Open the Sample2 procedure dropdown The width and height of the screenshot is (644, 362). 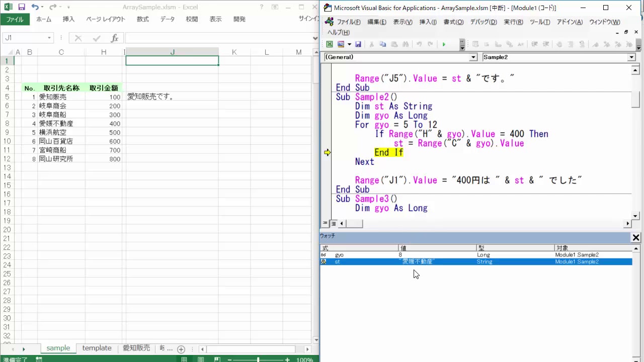(x=631, y=57)
